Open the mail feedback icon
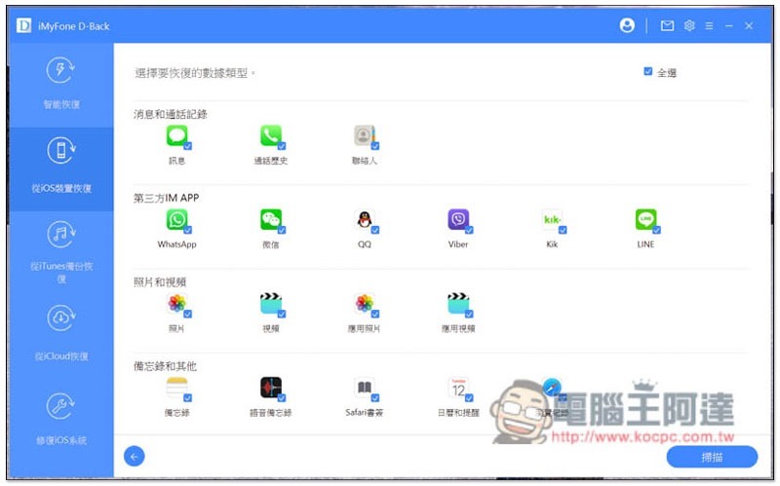This screenshot has width=780, height=486. click(x=667, y=25)
